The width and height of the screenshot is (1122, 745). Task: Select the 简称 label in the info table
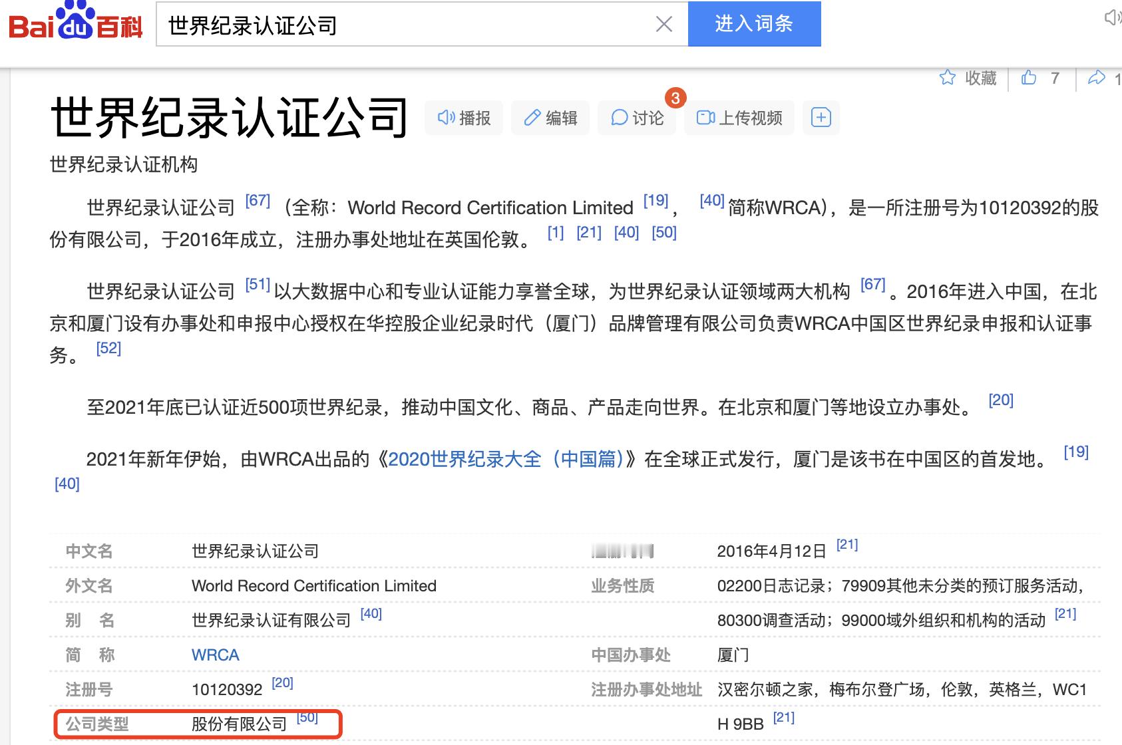point(89,655)
